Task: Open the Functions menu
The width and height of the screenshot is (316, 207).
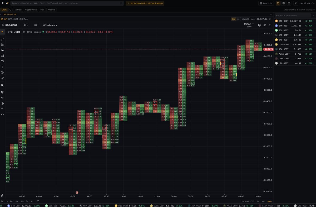Action: (x=266, y=3)
